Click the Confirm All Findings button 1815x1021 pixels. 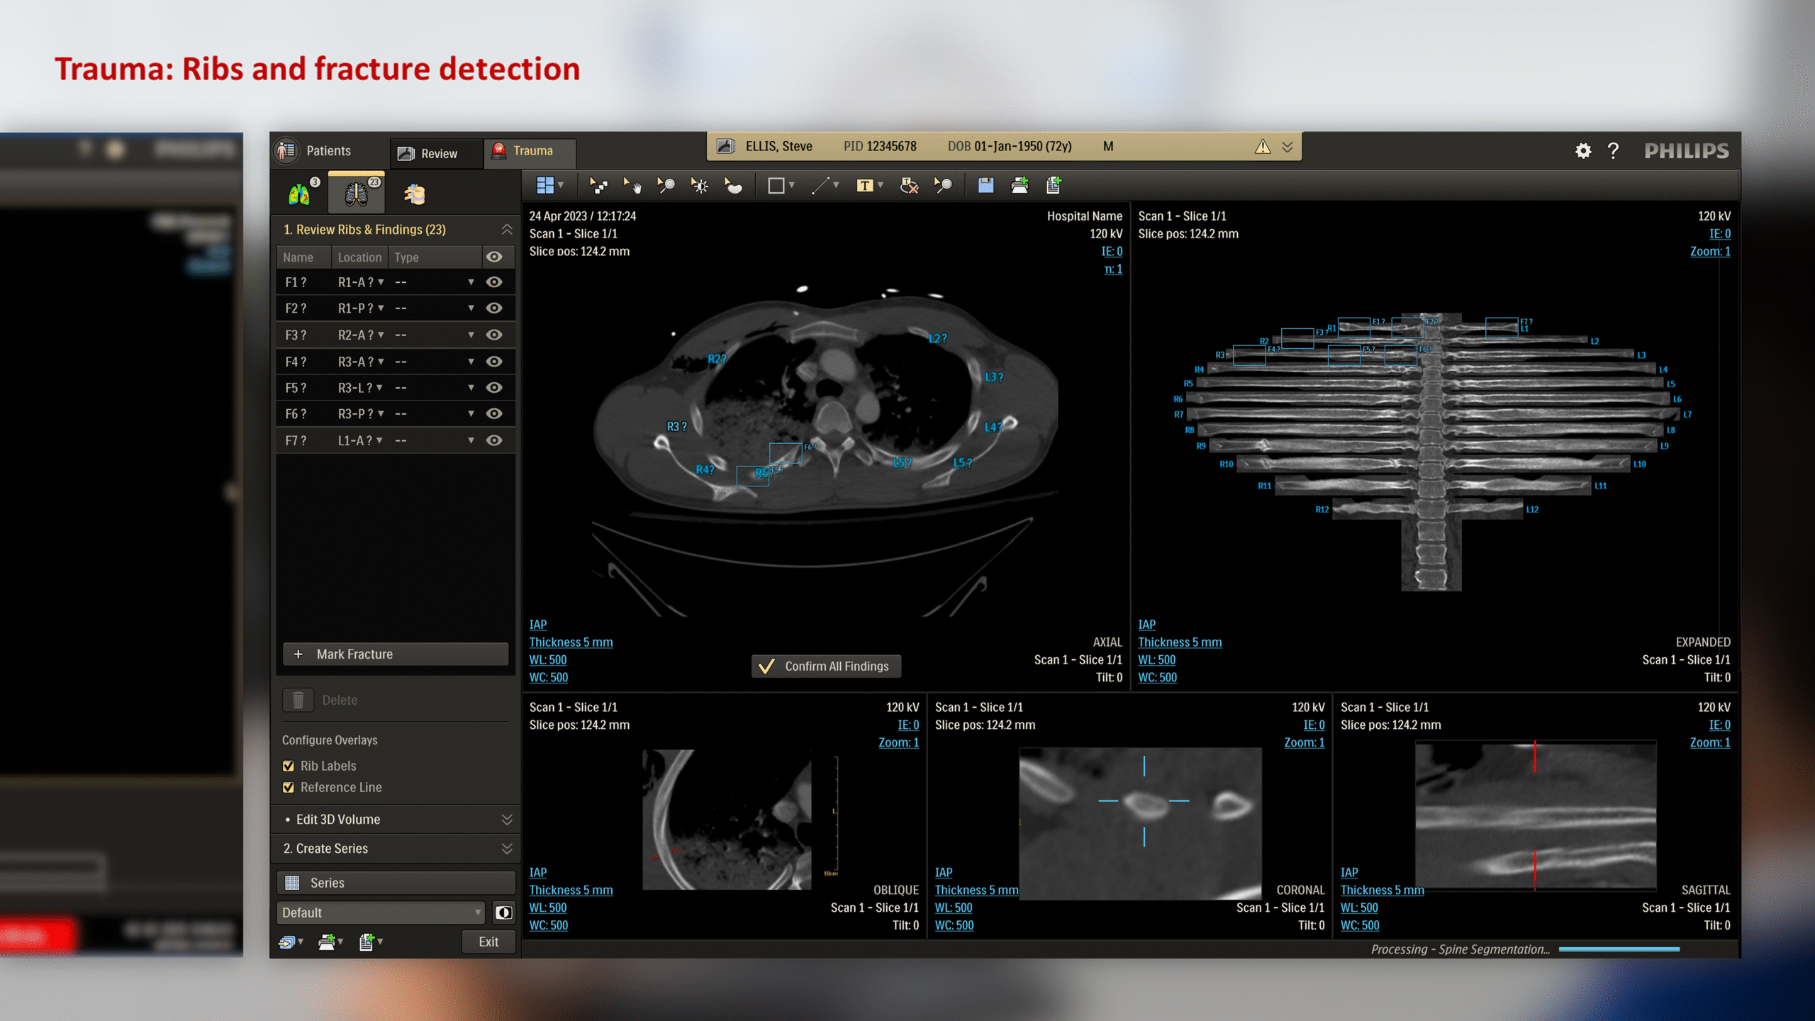click(x=825, y=666)
